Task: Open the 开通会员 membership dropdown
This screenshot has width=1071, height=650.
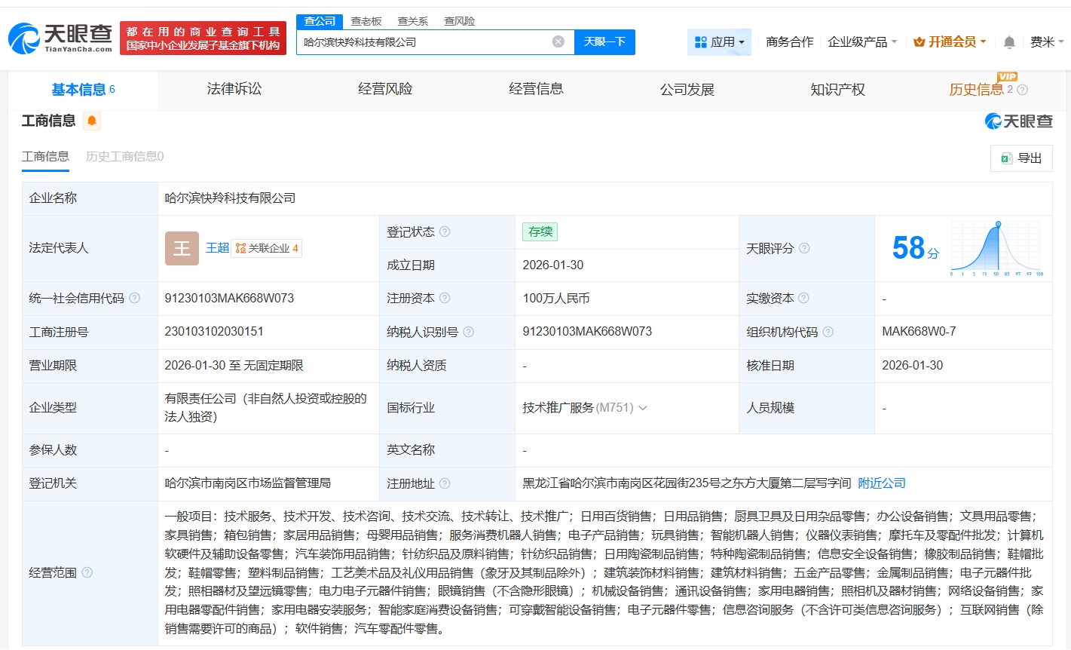Action: click(950, 42)
